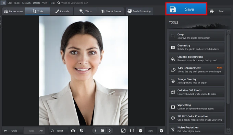The image size is (233, 135).
Task: Click the 30% zoom value field
Action: click(151, 131)
